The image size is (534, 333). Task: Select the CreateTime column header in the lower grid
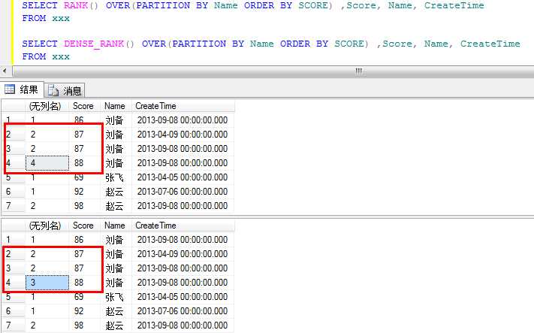(183, 226)
